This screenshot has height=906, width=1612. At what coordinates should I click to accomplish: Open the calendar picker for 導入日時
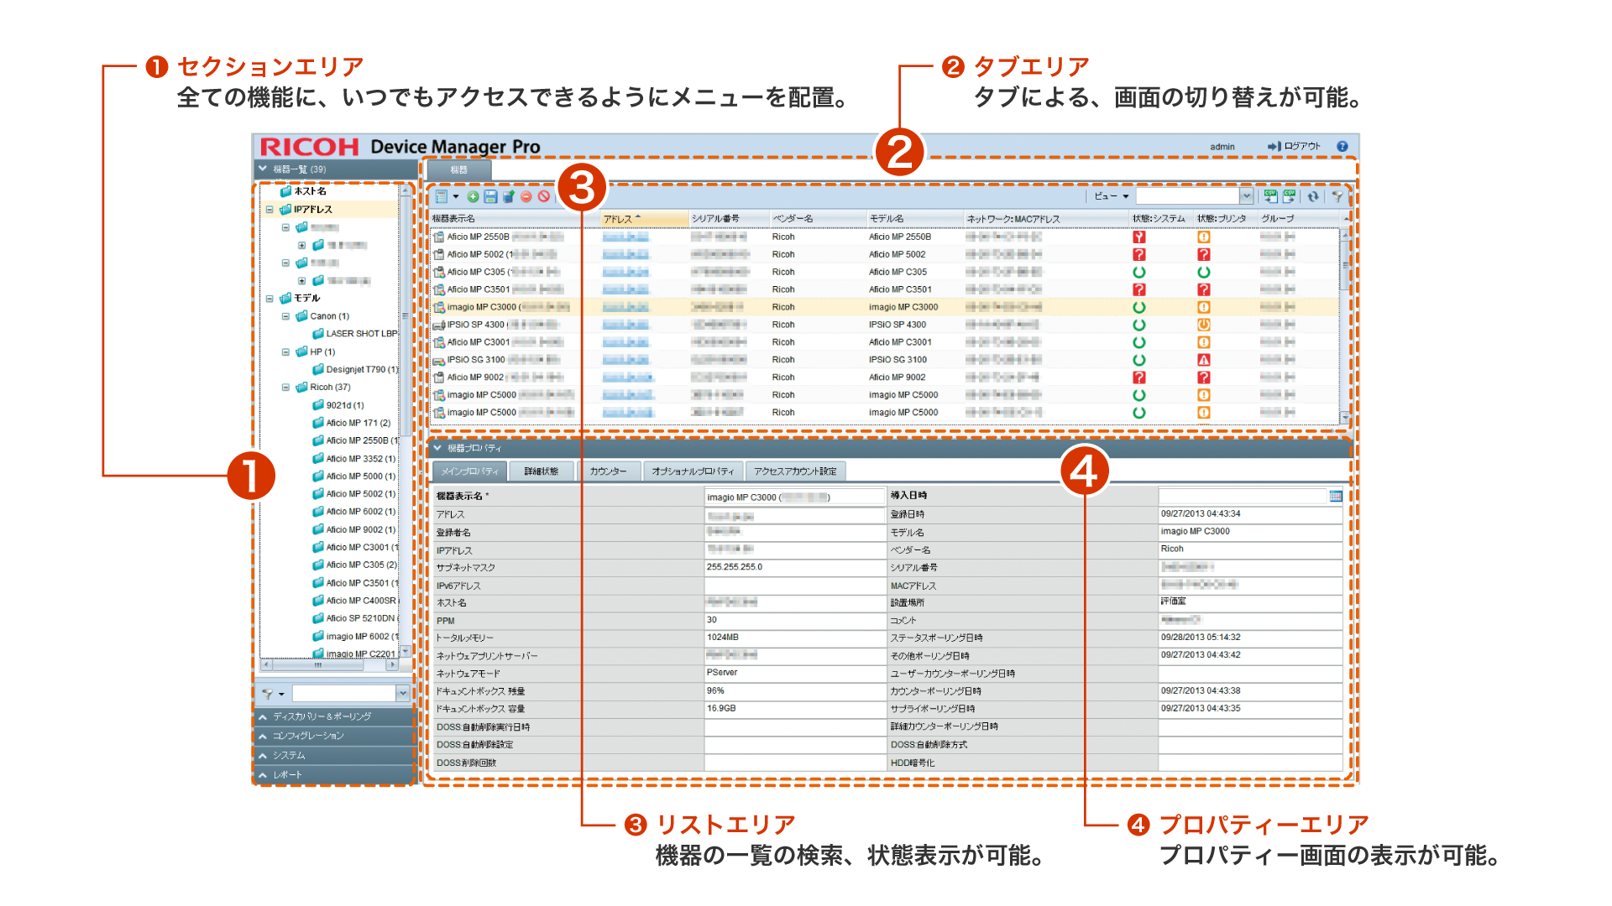point(1337,496)
